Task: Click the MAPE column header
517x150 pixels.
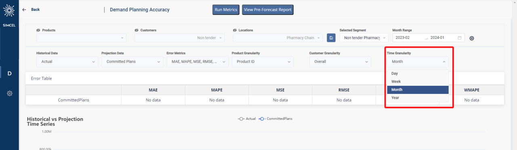Action: pos(216,90)
